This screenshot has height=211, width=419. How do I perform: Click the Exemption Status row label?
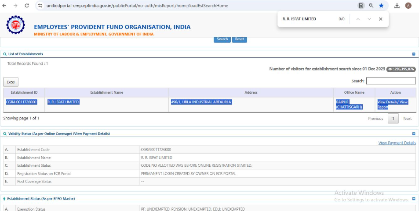[x=31, y=209]
